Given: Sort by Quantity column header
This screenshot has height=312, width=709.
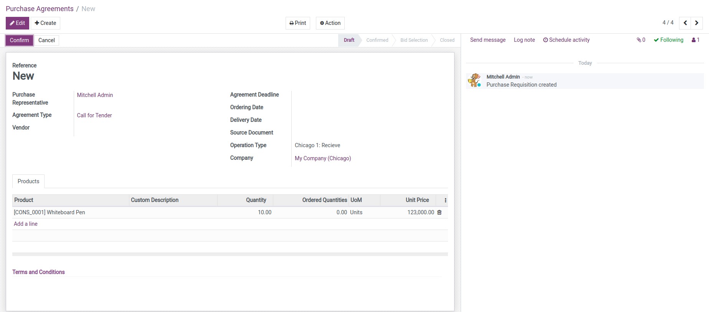Looking at the screenshot, I should 245,200.
